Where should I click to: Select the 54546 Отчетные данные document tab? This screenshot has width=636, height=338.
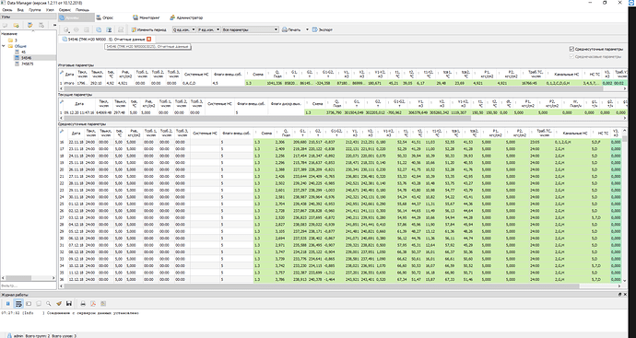pos(106,39)
